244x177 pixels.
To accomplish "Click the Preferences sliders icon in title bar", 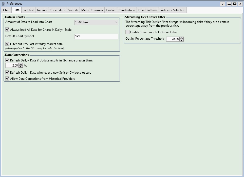I will coord(4,4).
